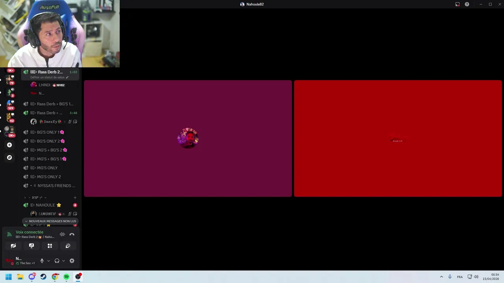Open the Discord help question mark icon
The width and height of the screenshot is (504, 283).
[x=467, y=4]
